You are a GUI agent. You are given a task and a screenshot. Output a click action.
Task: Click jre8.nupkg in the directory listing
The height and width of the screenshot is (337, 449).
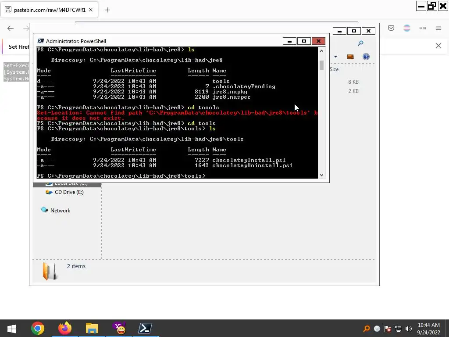pyautogui.click(x=230, y=92)
